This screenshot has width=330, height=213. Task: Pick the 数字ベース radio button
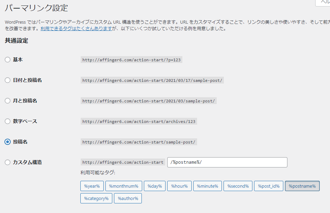pyautogui.click(x=8, y=121)
